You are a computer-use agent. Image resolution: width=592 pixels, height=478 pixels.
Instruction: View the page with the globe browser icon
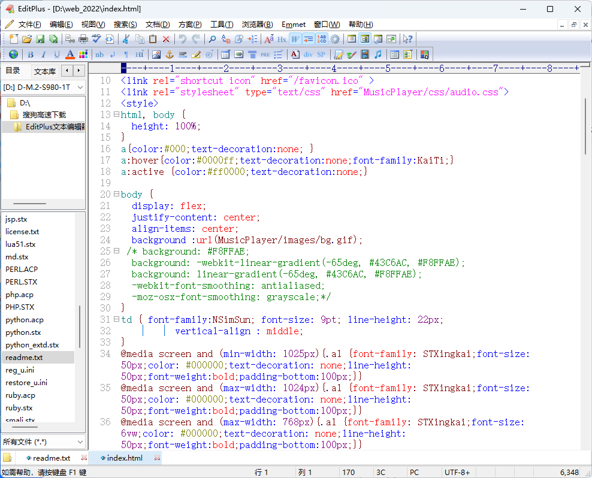(14, 55)
